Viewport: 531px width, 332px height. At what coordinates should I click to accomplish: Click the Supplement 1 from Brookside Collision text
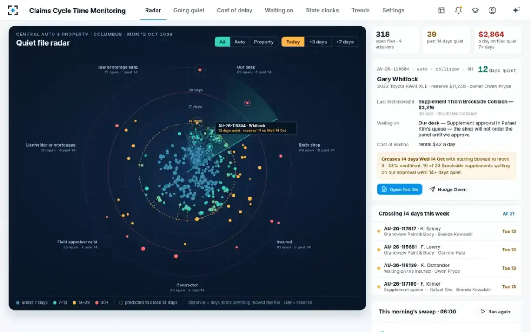pyautogui.click(x=466, y=104)
